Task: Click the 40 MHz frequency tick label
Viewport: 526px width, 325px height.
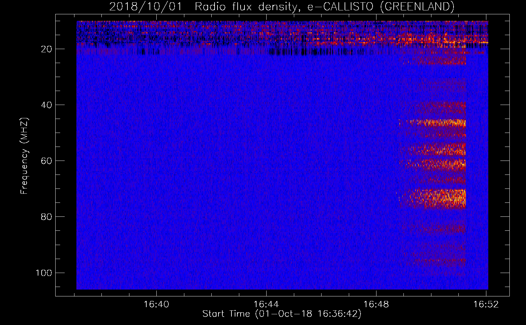Action: point(46,105)
